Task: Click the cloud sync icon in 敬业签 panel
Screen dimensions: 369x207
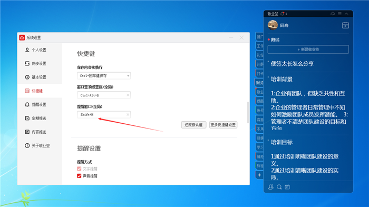Action: pos(333,14)
